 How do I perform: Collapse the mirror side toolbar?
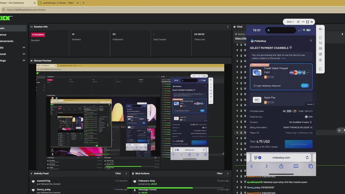coord(320,69)
